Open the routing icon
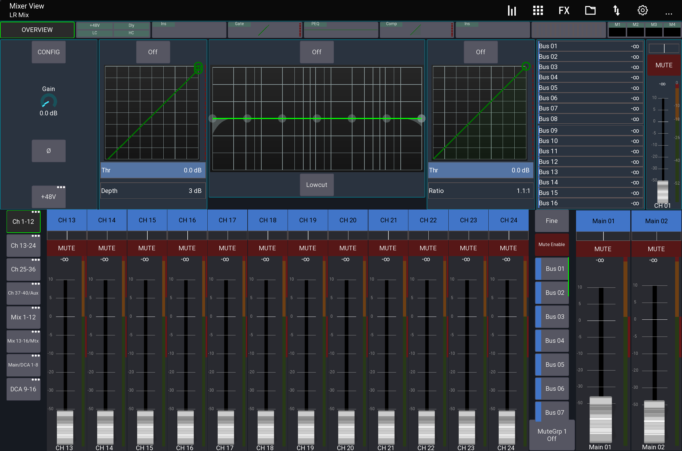The width and height of the screenshot is (682, 451). point(616,10)
